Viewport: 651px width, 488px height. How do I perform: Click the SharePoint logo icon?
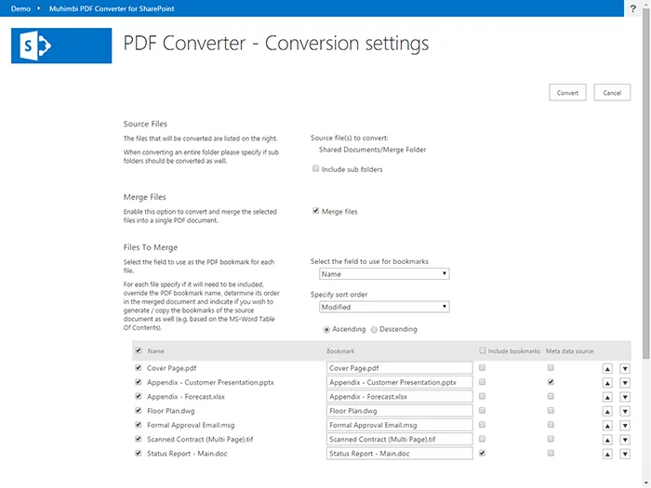point(61,46)
